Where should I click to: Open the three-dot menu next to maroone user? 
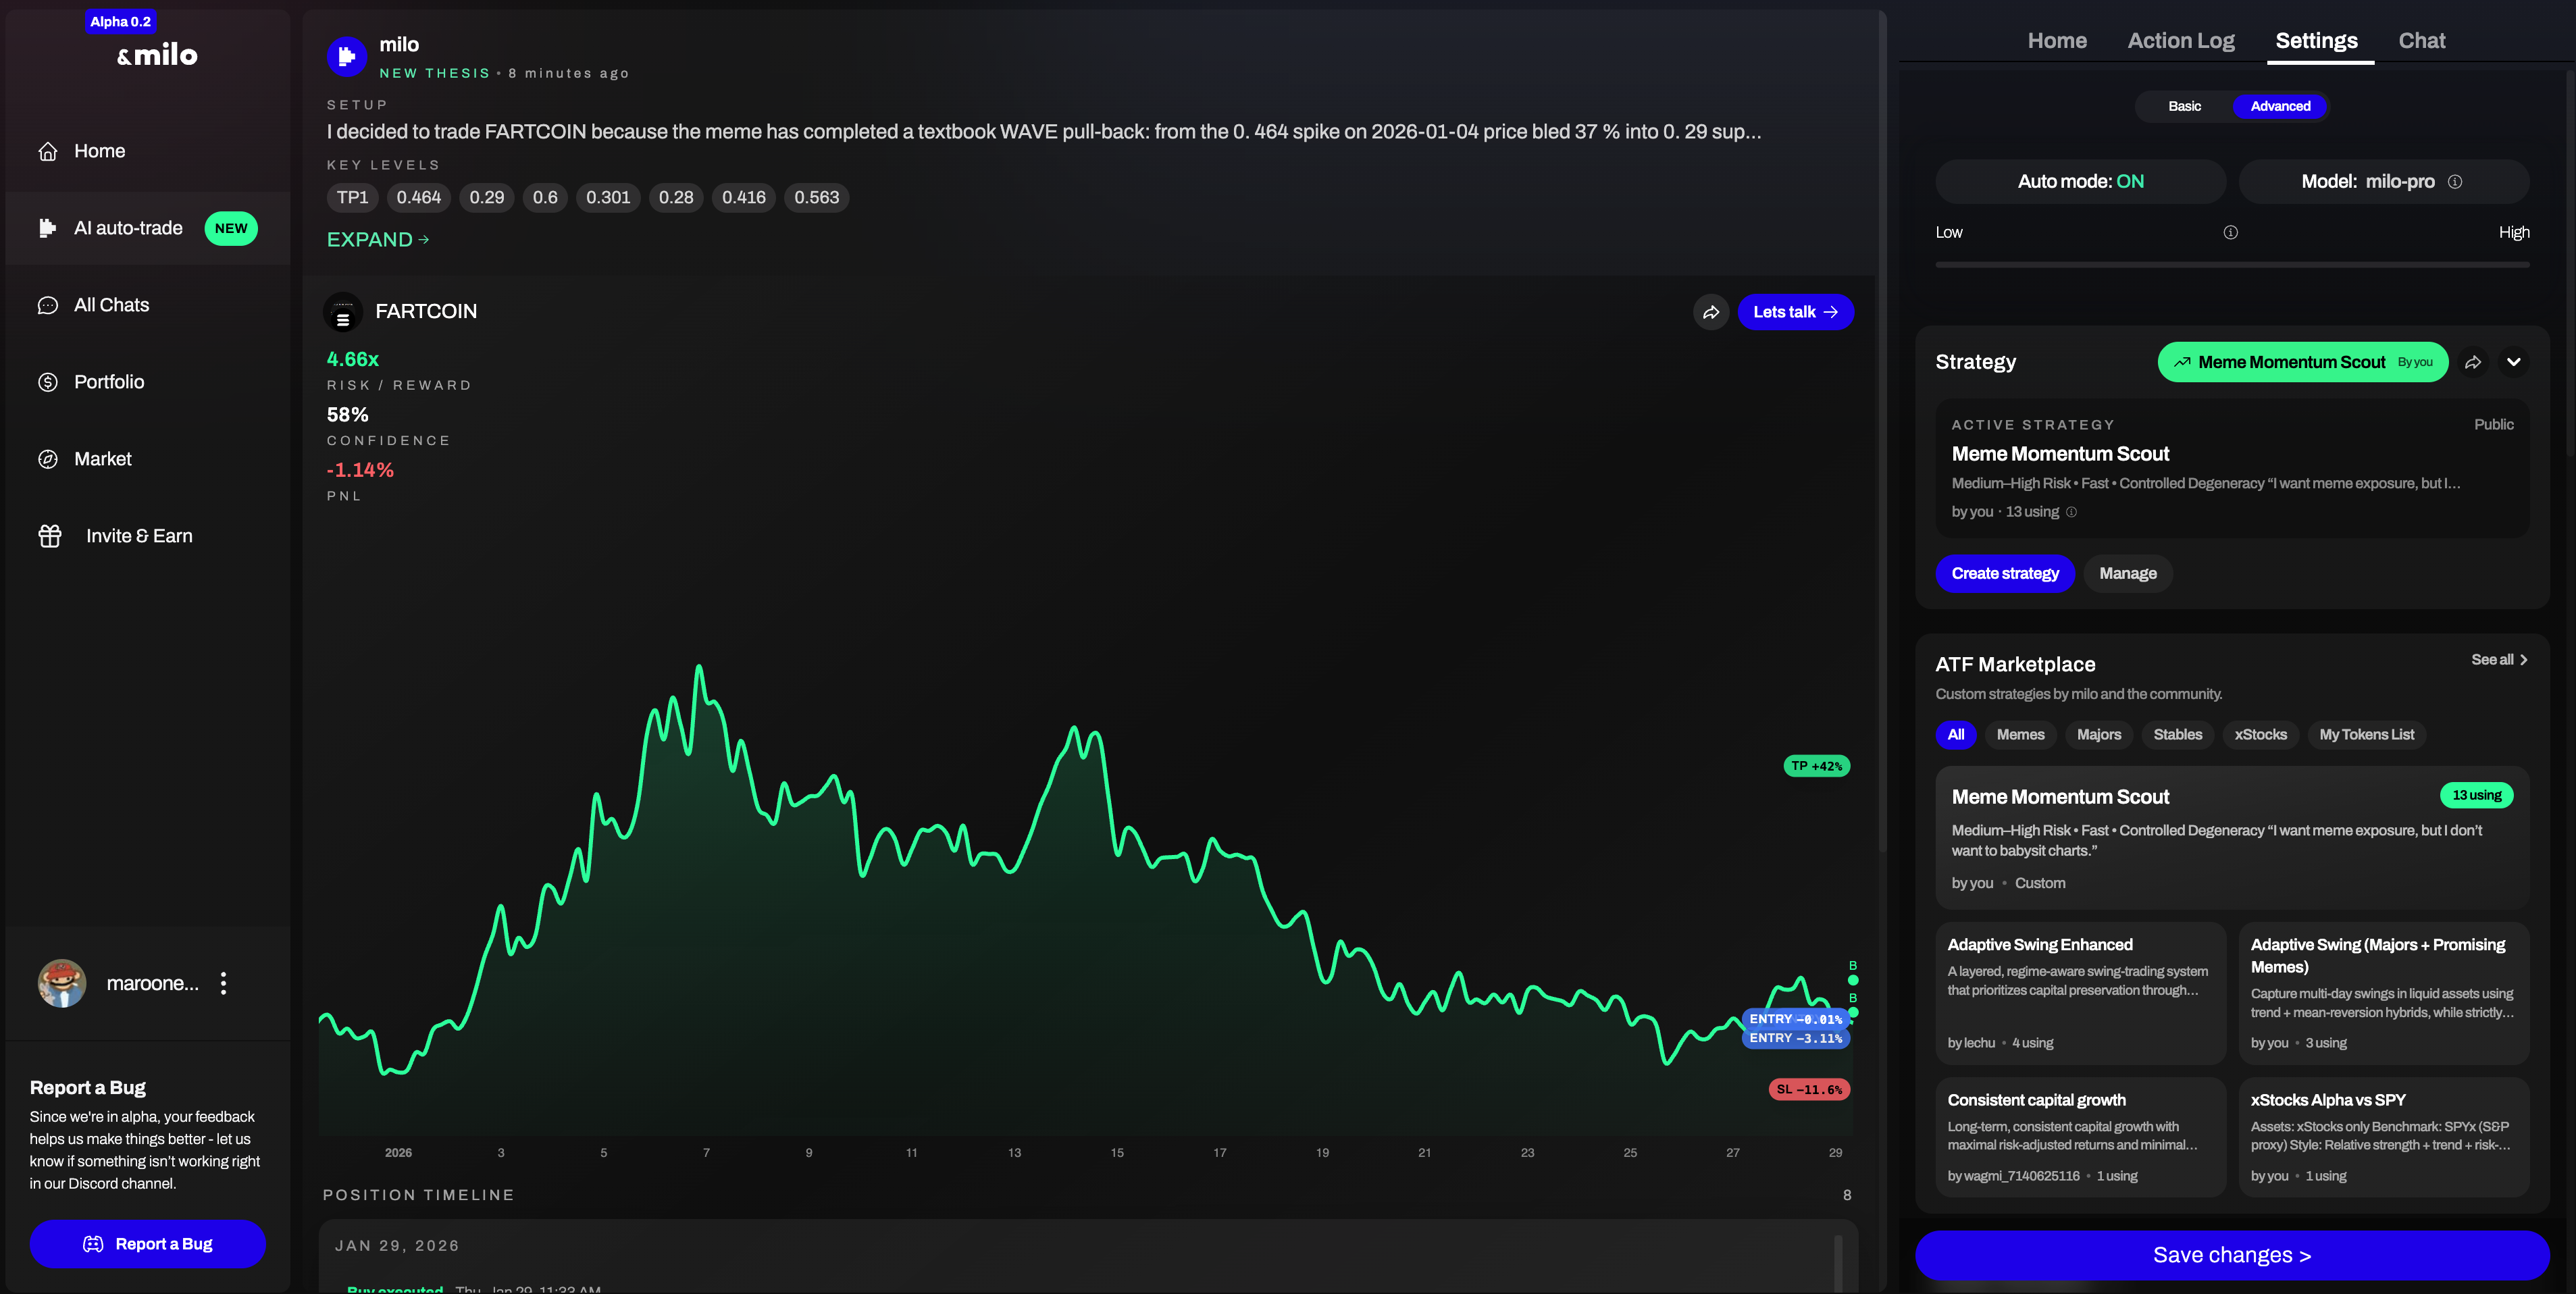pyautogui.click(x=223, y=983)
